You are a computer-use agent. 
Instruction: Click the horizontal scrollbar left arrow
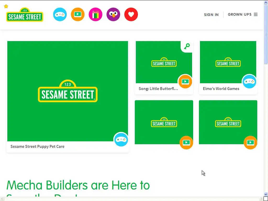coord(2,199)
